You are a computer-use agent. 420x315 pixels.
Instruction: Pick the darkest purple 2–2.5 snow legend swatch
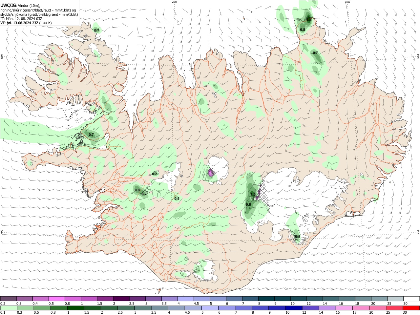[121, 299]
